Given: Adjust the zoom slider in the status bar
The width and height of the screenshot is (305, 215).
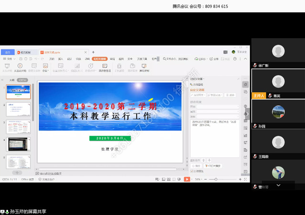Looking at the screenshot, I should pyautogui.click(x=216, y=179).
